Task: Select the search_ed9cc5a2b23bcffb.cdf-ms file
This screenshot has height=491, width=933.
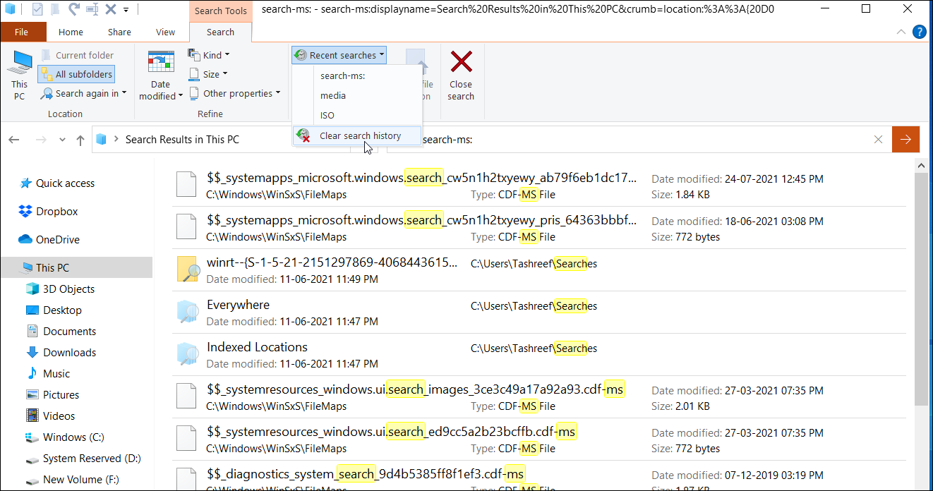Action: (539, 440)
